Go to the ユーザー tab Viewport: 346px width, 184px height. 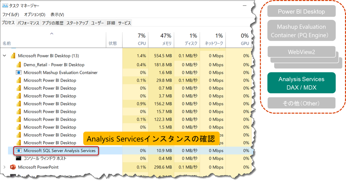point(97,23)
